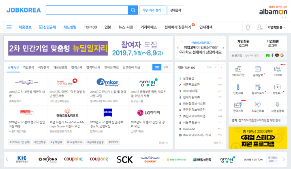
Task: Click 개인회원 로그인
Action: [x=243, y=44]
